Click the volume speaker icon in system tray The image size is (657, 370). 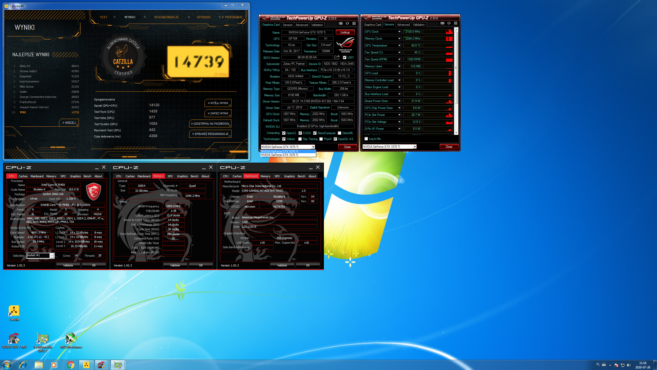[629, 365]
